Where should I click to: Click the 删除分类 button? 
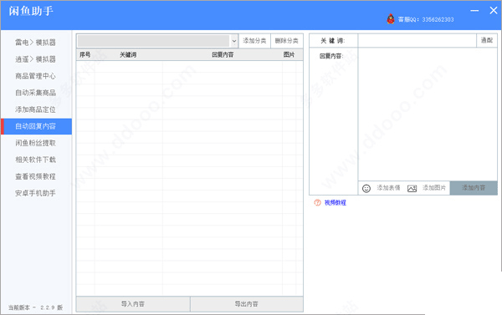pos(286,41)
